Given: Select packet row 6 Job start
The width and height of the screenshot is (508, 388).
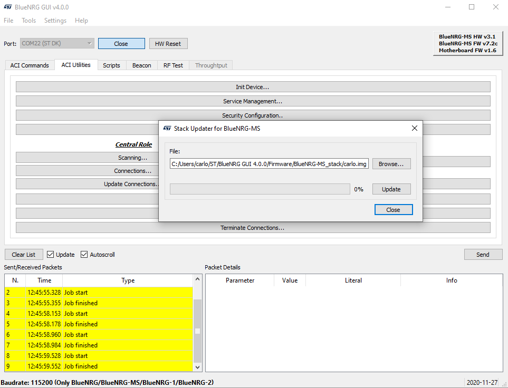Looking at the screenshot, I should pyautogui.click(x=99, y=335).
